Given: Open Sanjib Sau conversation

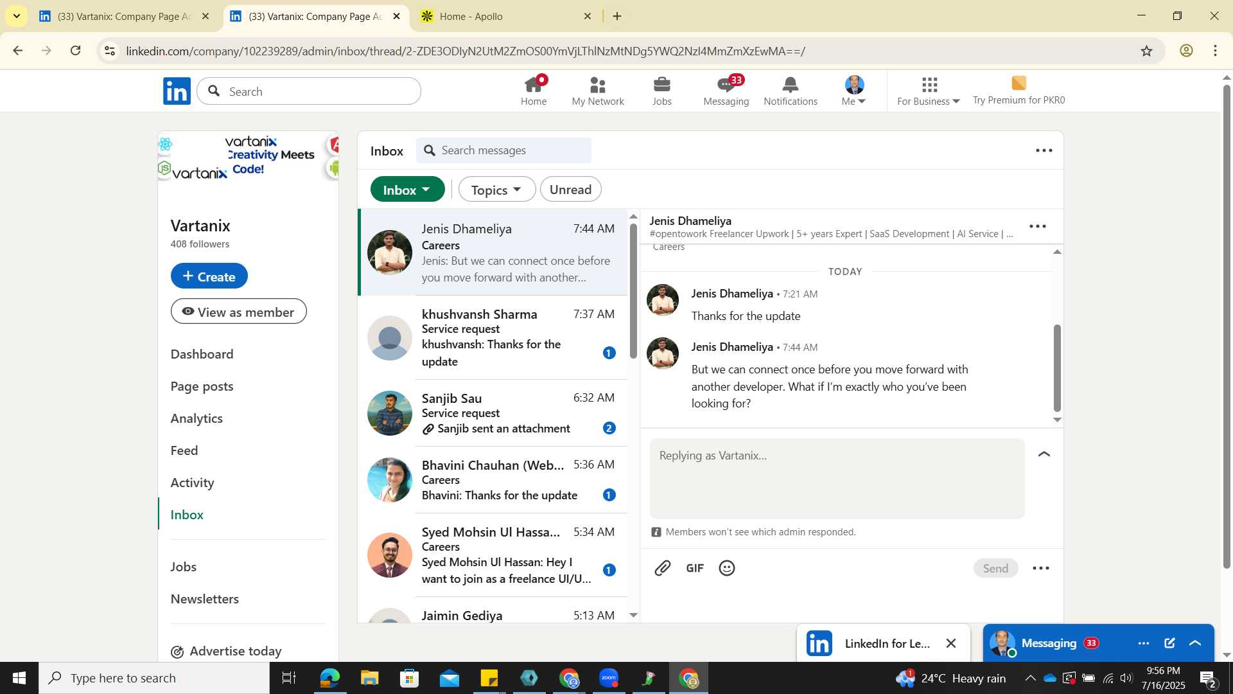Looking at the screenshot, I should pos(493,413).
